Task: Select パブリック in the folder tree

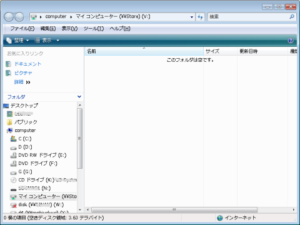Action: 26,122
